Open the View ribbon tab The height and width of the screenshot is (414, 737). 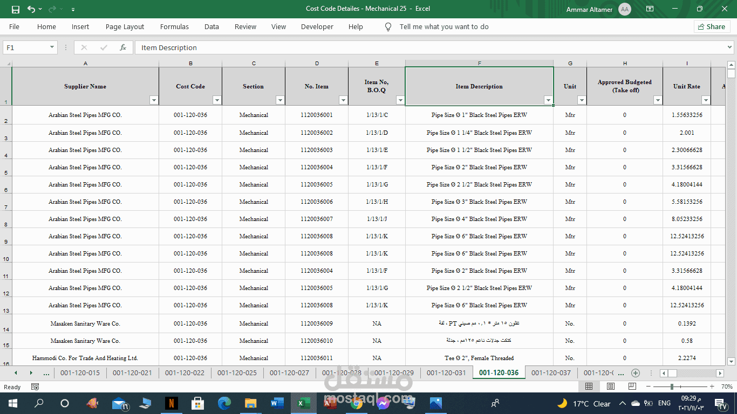(x=278, y=26)
